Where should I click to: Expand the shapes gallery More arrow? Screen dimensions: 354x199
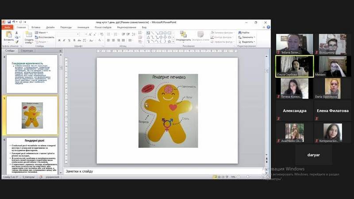pos(173,42)
